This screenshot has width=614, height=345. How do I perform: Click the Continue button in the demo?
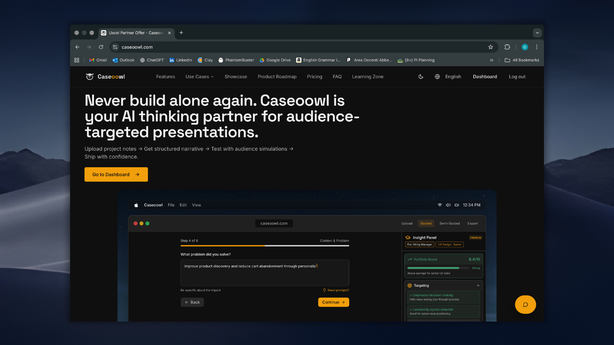(x=333, y=302)
